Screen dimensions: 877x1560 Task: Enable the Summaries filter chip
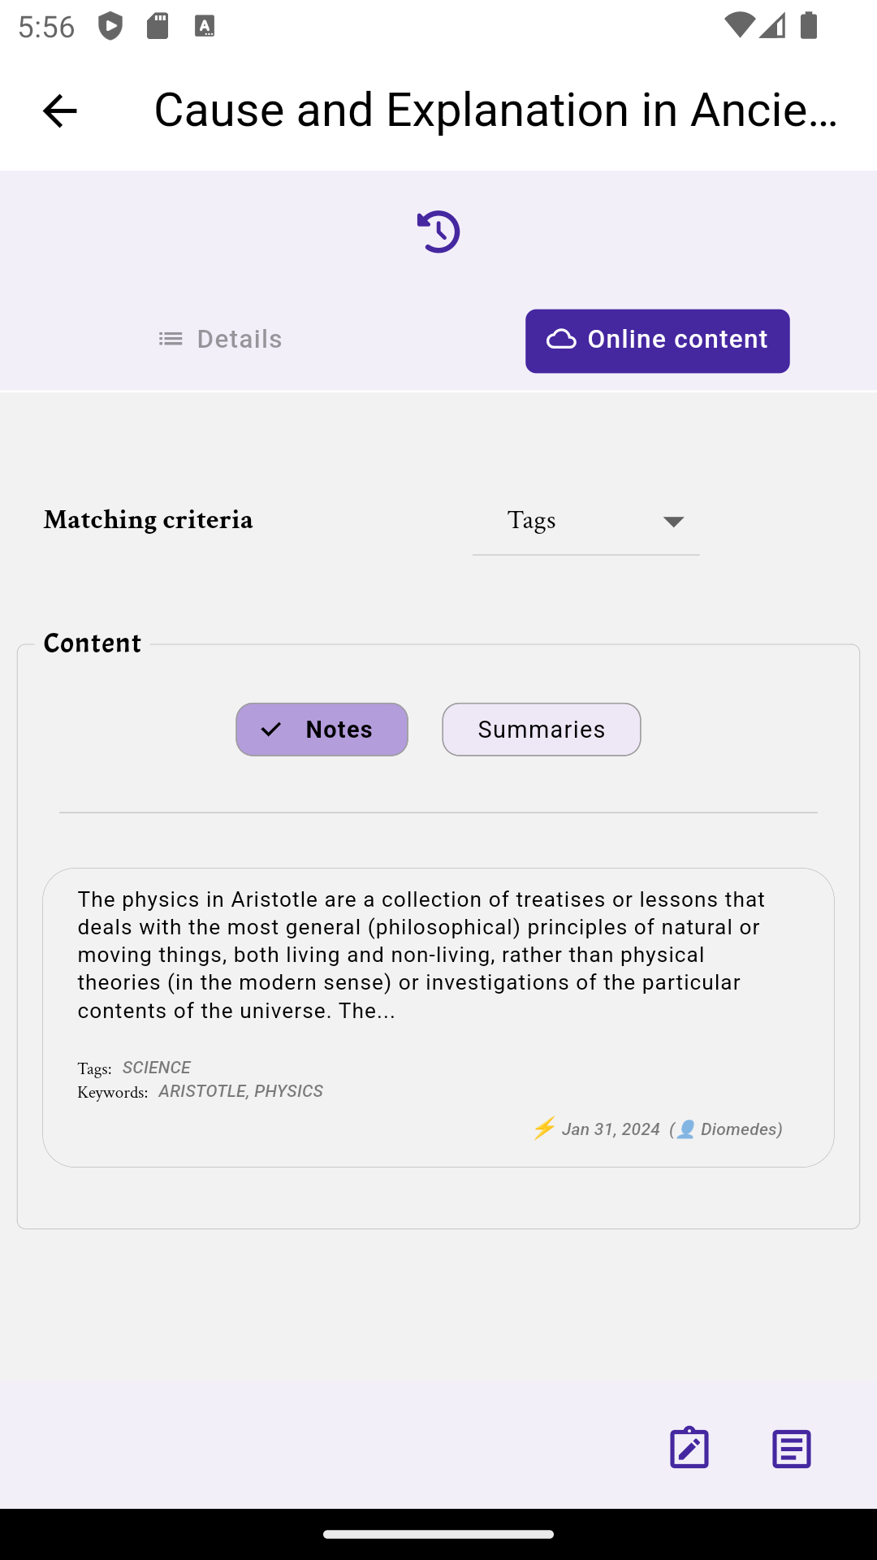coord(542,730)
